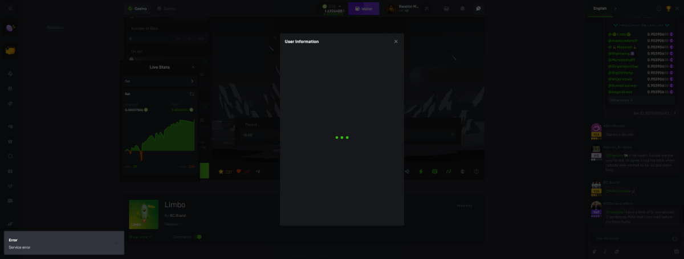Viewport: 684px width, 259px height.
Task: Close the Live Stats panel
Action: click(193, 67)
